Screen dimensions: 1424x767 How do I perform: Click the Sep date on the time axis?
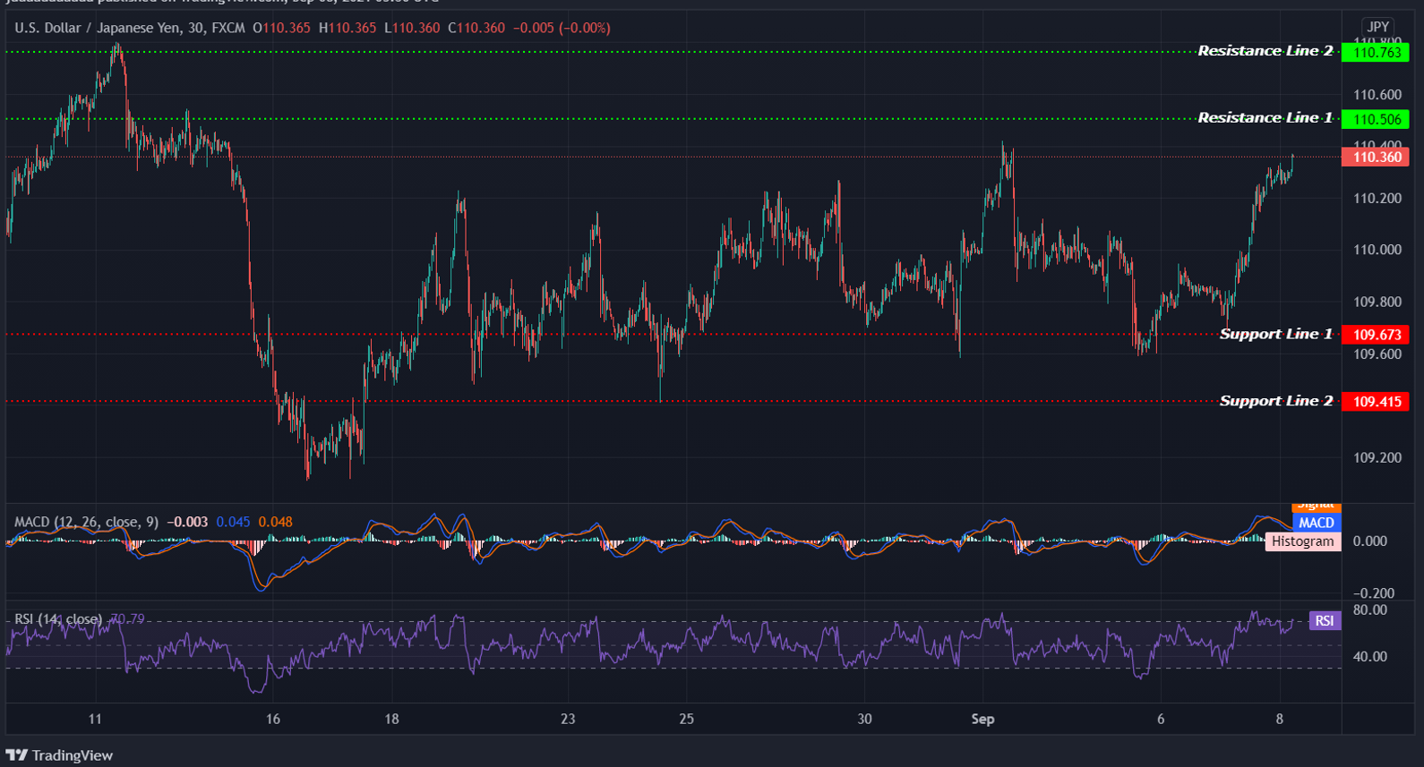tap(982, 719)
